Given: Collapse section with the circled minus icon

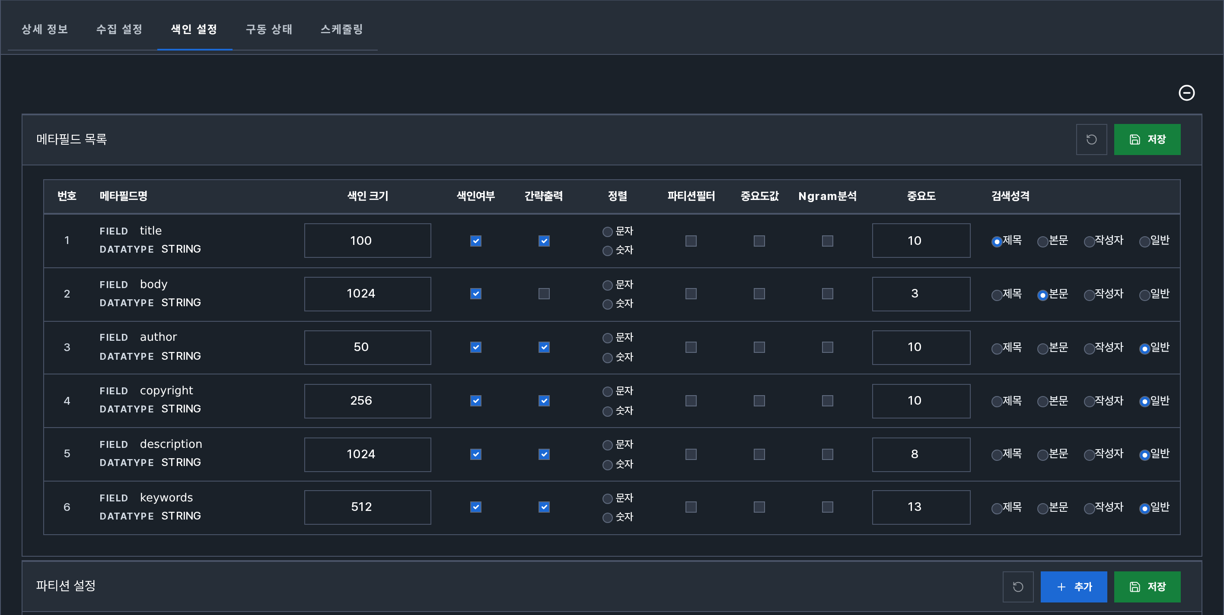Looking at the screenshot, I should (x=1186, y=92).
